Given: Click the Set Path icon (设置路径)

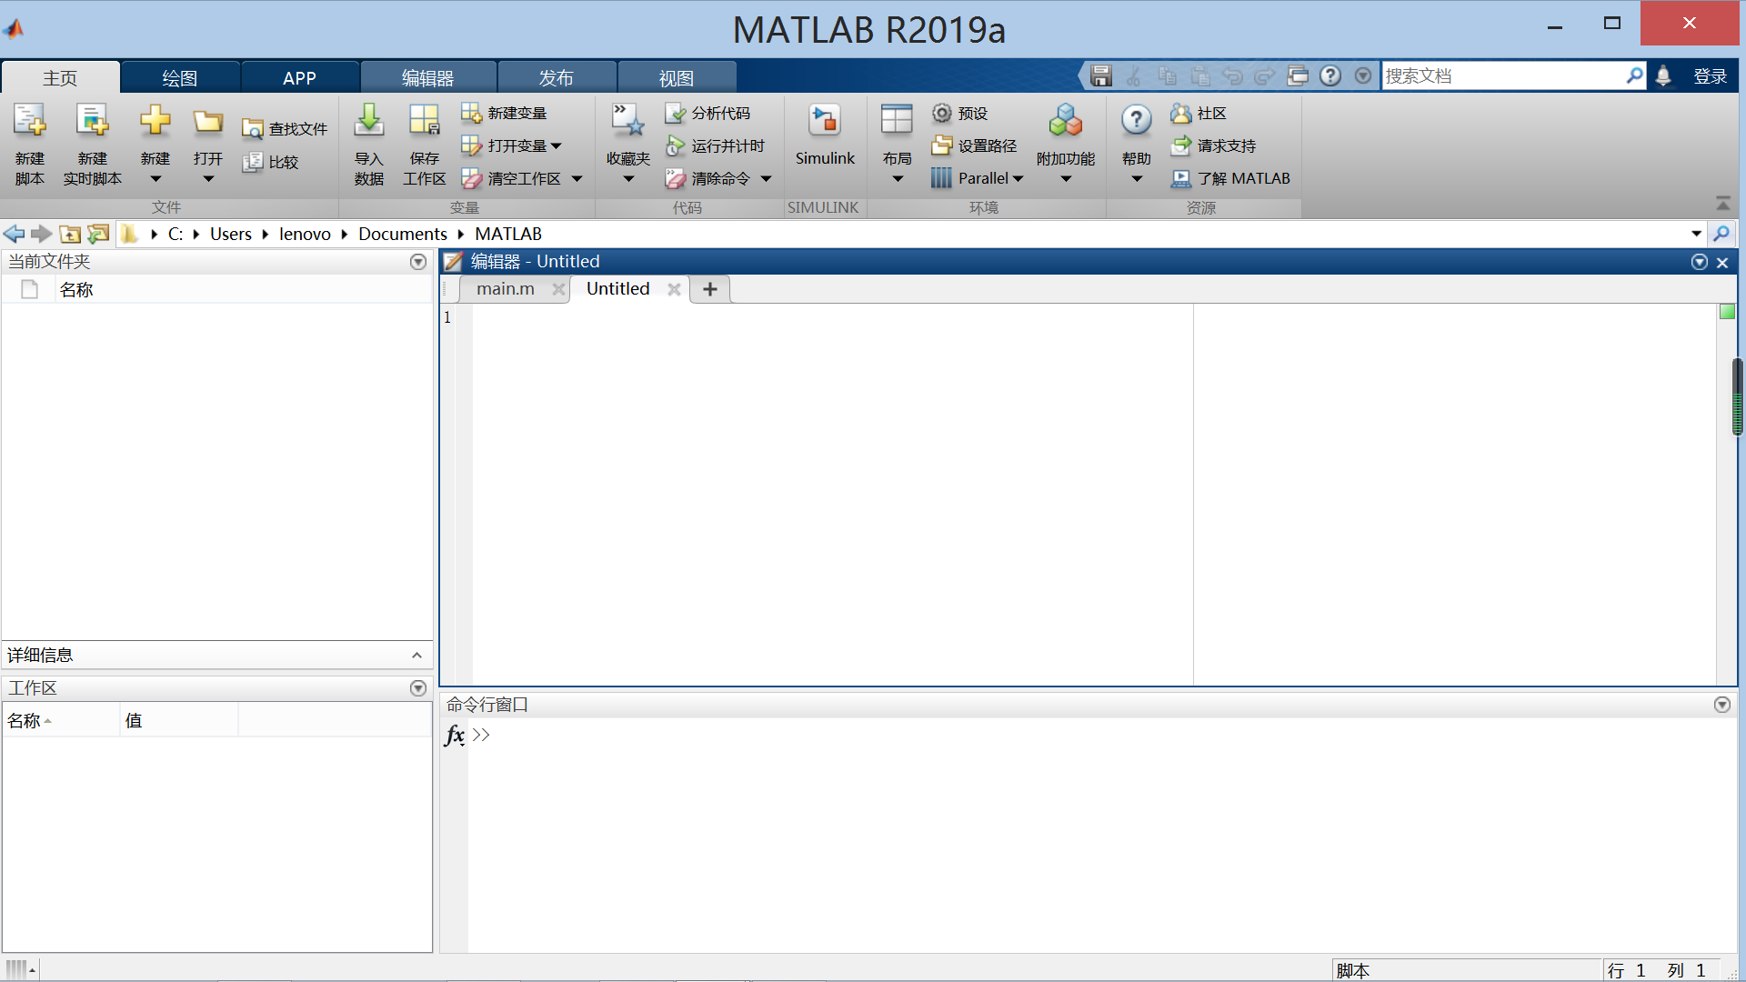Looking at the screenshot, I should coord(942,145).
